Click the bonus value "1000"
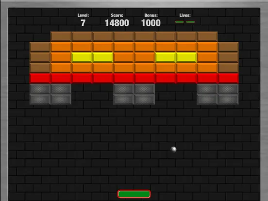This screenshot has width=268, height=201. (151, 23)
